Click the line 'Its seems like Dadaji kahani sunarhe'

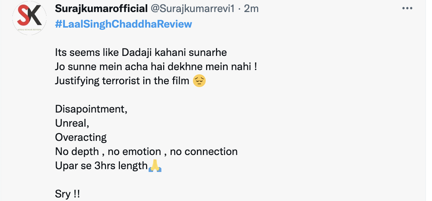141,52
